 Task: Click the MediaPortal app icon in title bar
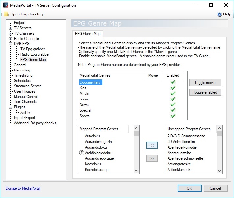pyautogui.click(x=6, y=5)
